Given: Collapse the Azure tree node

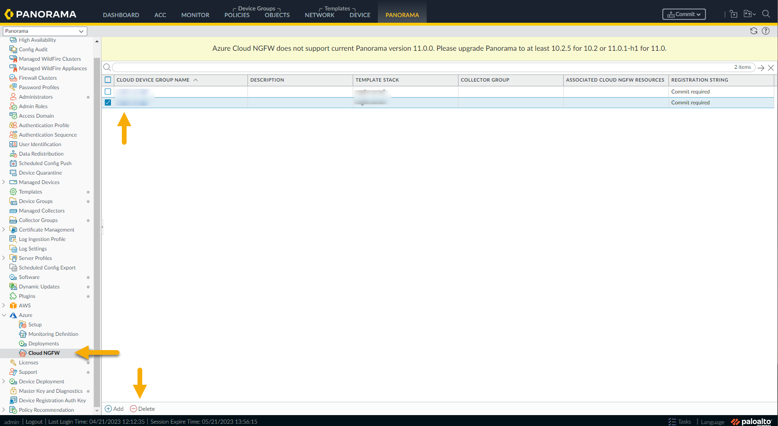Looking at the screenshot, I should click(4, 315).
